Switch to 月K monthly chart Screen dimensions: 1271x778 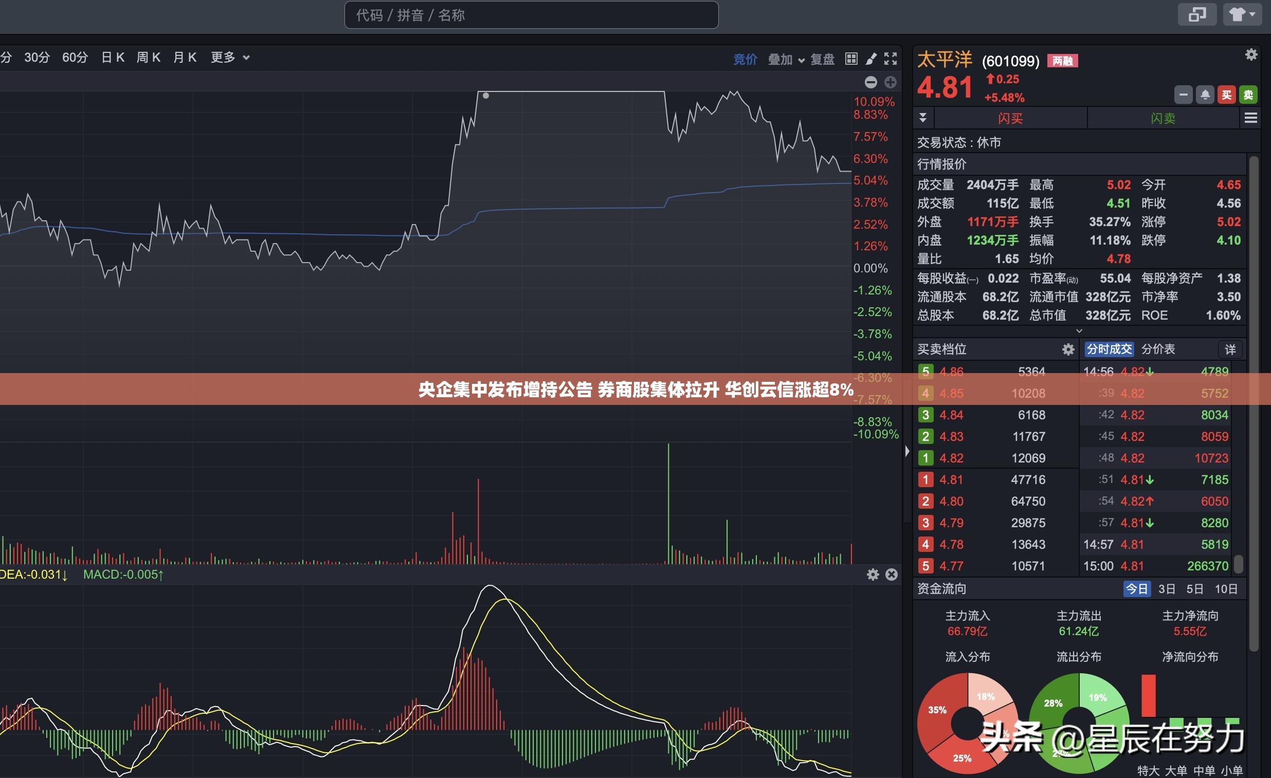(185, 57)
